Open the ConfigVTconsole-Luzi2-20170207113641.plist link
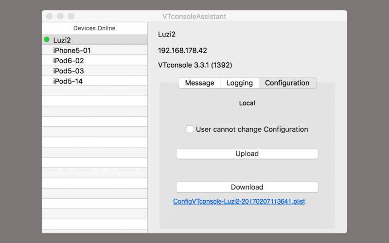 point(239,201)
